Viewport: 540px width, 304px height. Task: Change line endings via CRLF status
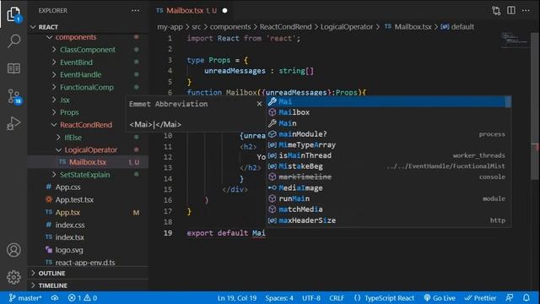337,298
